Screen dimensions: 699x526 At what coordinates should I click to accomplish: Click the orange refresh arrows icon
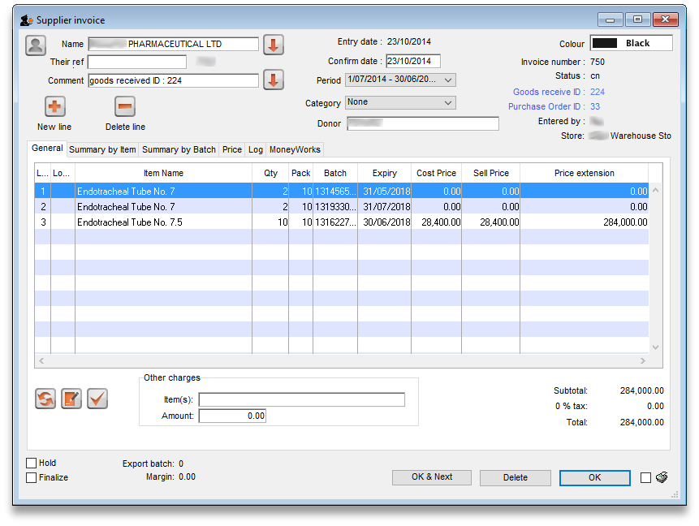[45, 399]
